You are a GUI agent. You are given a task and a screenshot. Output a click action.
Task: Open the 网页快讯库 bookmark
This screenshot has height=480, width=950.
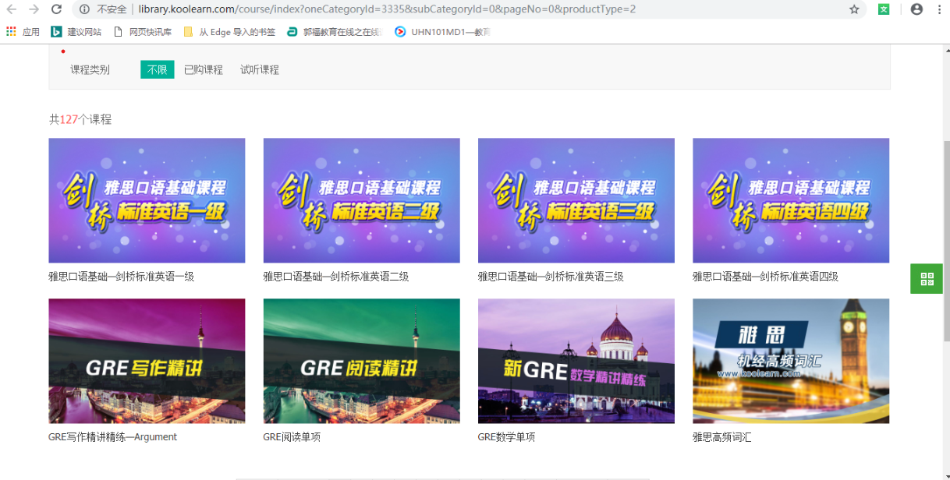[143, 32]
